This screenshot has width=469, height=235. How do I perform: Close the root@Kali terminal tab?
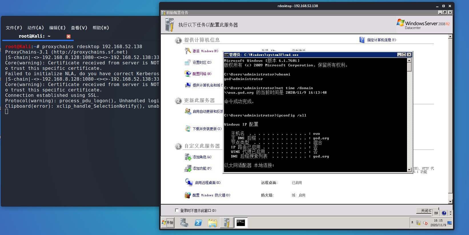[x=69, y=36]
